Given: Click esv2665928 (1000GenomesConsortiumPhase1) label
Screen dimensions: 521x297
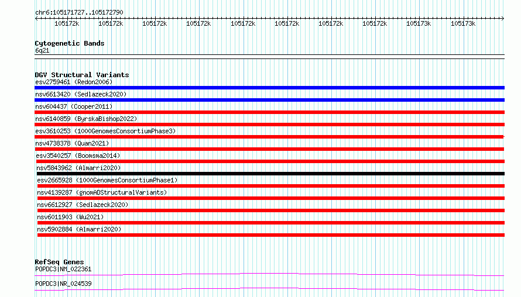Looking at the screenshot, I should 107,180.
